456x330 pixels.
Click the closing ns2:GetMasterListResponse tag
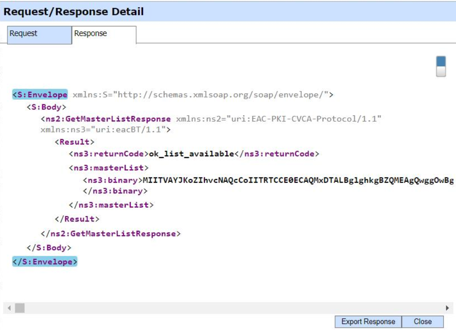click(x=110, y=234)
